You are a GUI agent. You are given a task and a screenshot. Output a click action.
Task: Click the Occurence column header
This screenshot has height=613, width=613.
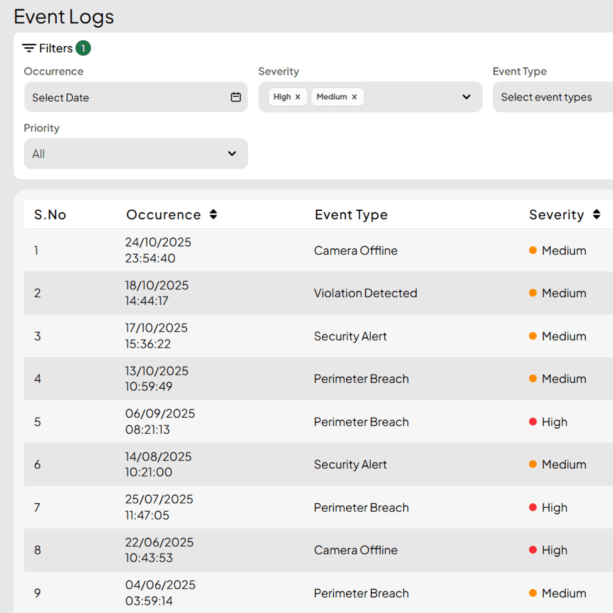(x=163, y=215)
